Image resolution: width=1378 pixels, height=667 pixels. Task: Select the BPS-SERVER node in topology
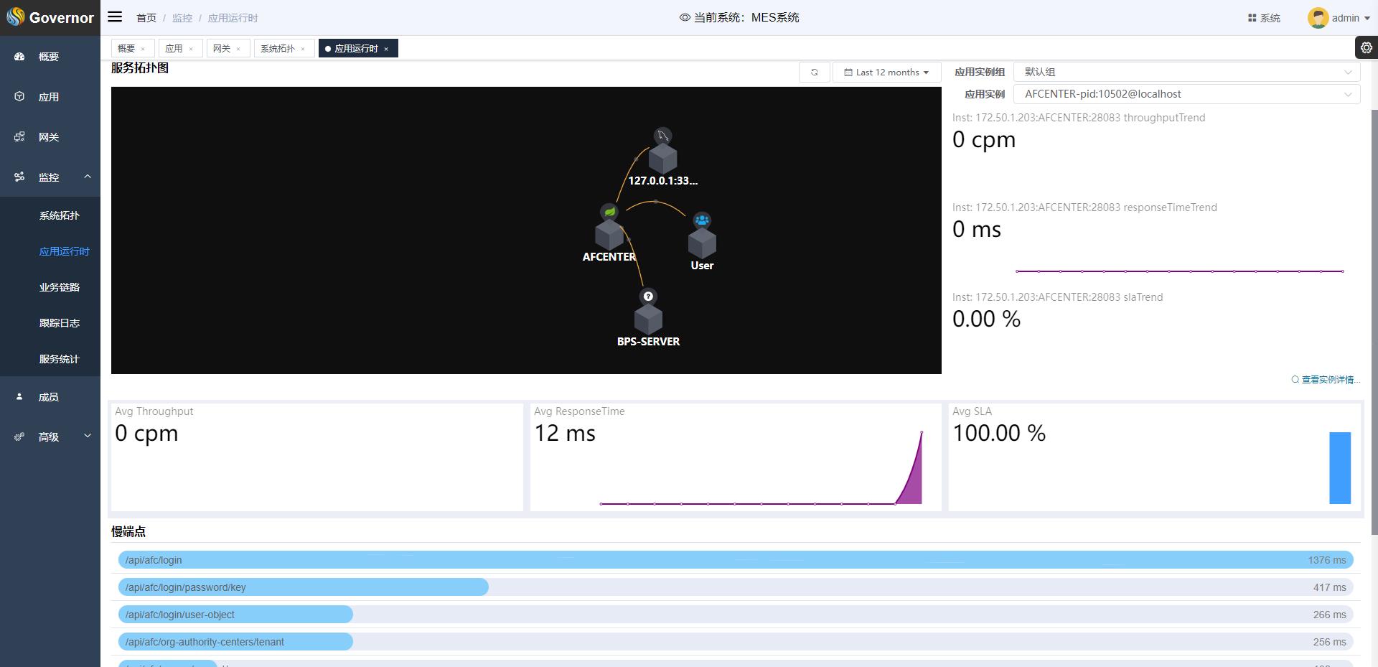click(648, 318)
